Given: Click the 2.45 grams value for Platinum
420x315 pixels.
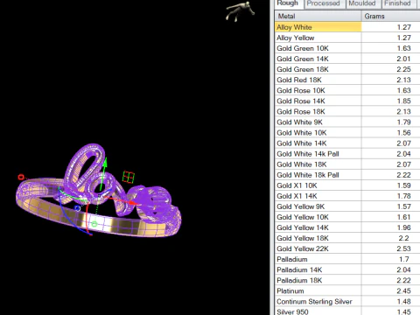Looking at the screenshot, I should coord(404,290).
